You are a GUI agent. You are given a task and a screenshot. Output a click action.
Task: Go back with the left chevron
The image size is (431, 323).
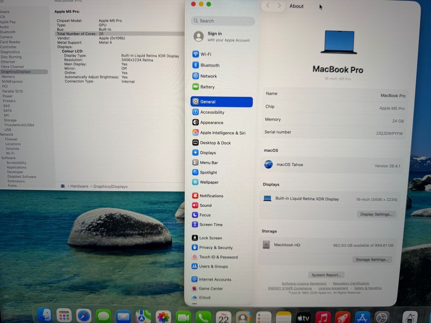pos(268,6)
